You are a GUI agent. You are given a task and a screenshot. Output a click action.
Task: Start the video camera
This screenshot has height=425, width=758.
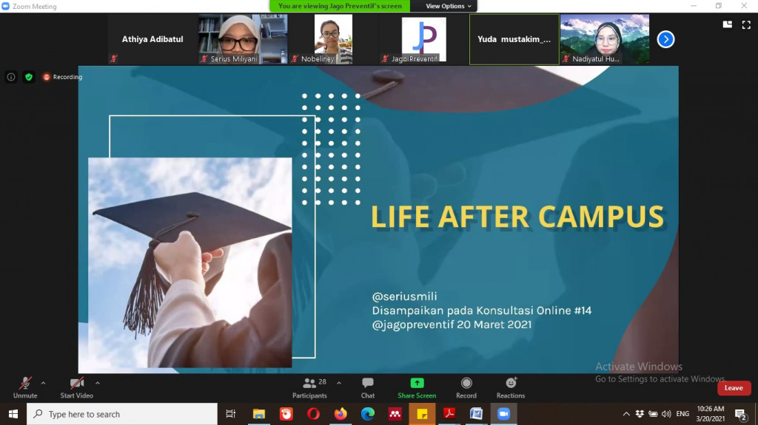(77, 388)
